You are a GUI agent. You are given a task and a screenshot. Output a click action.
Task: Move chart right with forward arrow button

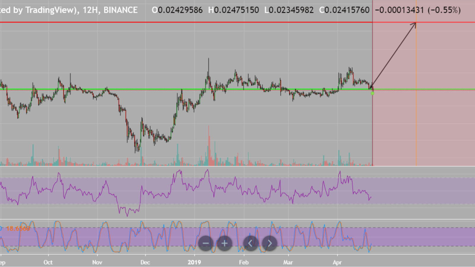tap(270, 244)
